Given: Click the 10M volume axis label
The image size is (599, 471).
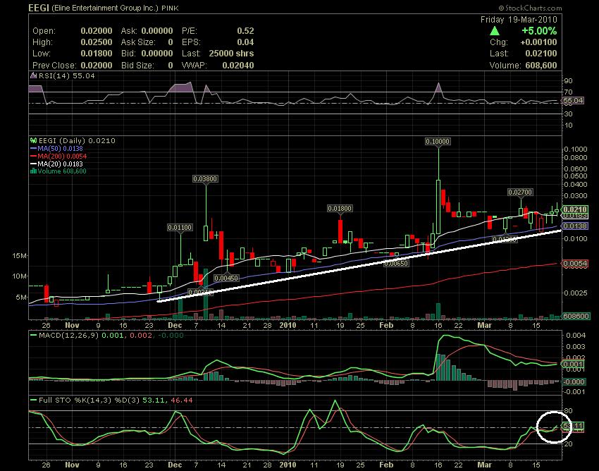Looking at the screenshot, I should click(20, 276).
